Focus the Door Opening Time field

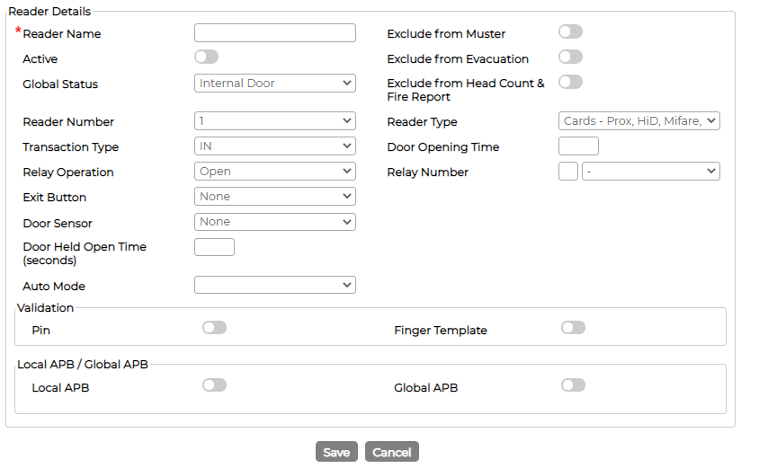[x=578, y=146]
